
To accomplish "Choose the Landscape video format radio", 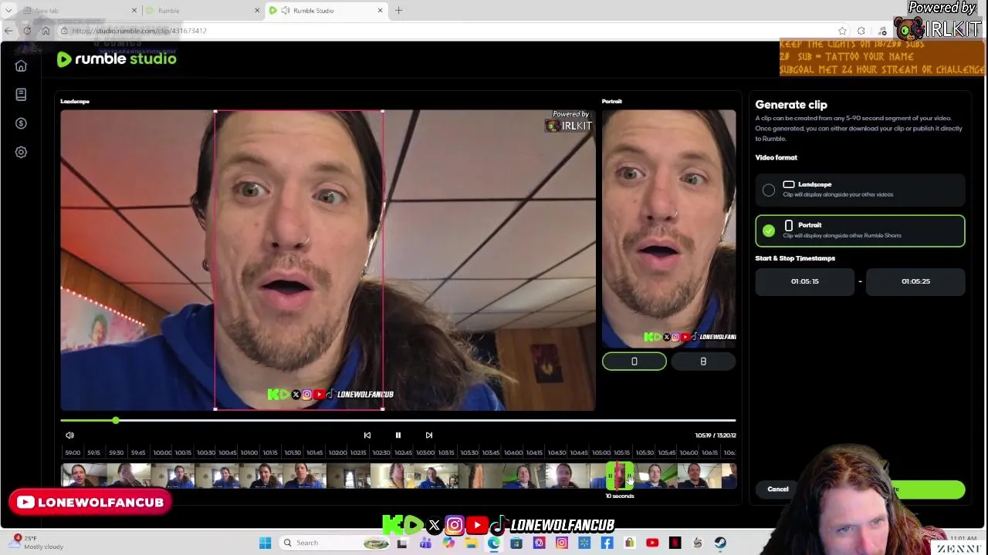I will coord(769,190).
